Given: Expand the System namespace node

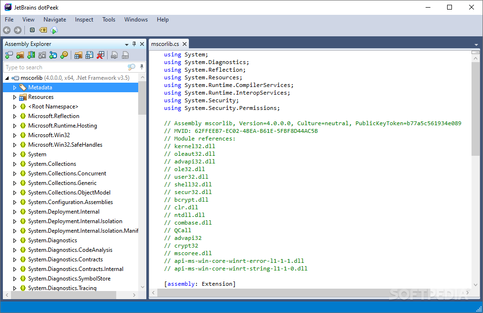Looking at the screenshot, I should click(14, 154).
